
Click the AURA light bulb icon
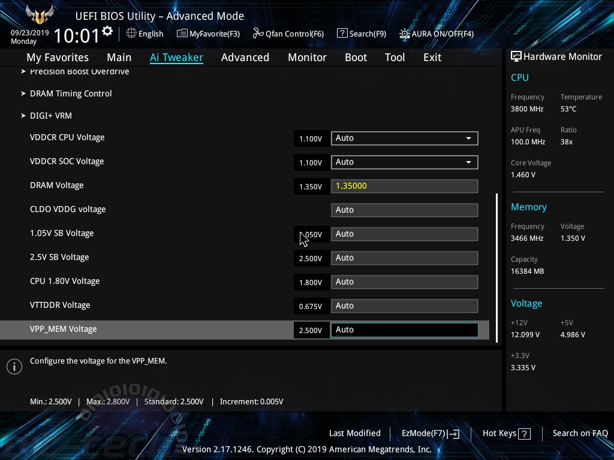(404, 34)
